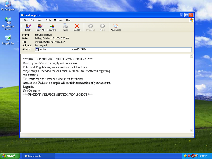
Task: Click the line 'instructions. Failure to comply'
Action: (67, 83)
